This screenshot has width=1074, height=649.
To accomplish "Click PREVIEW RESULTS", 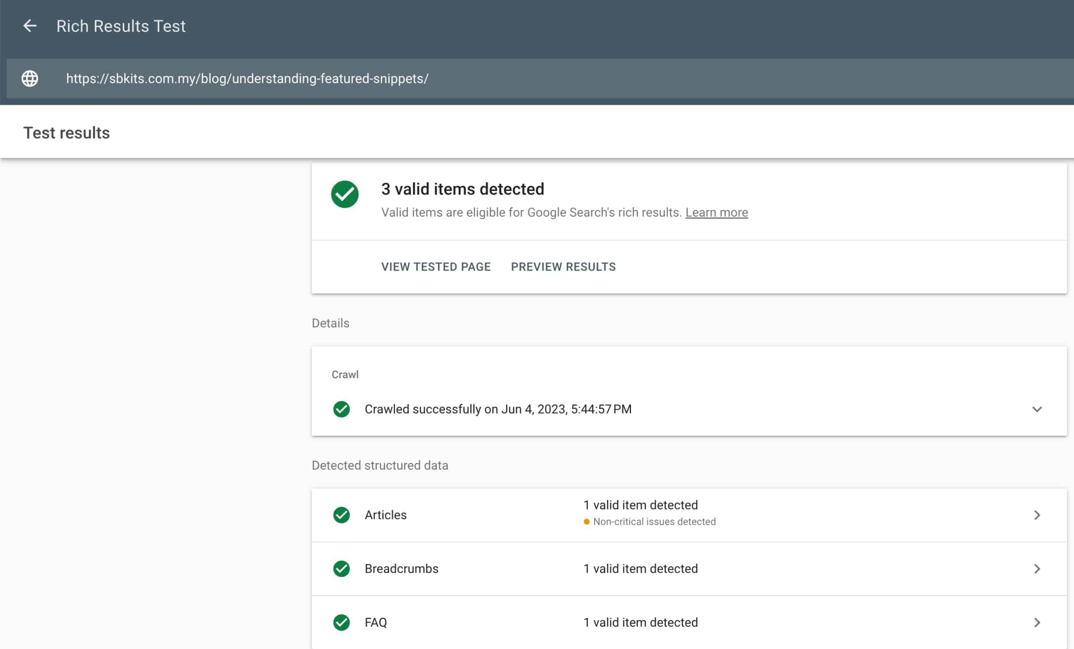I will point(563,266).
